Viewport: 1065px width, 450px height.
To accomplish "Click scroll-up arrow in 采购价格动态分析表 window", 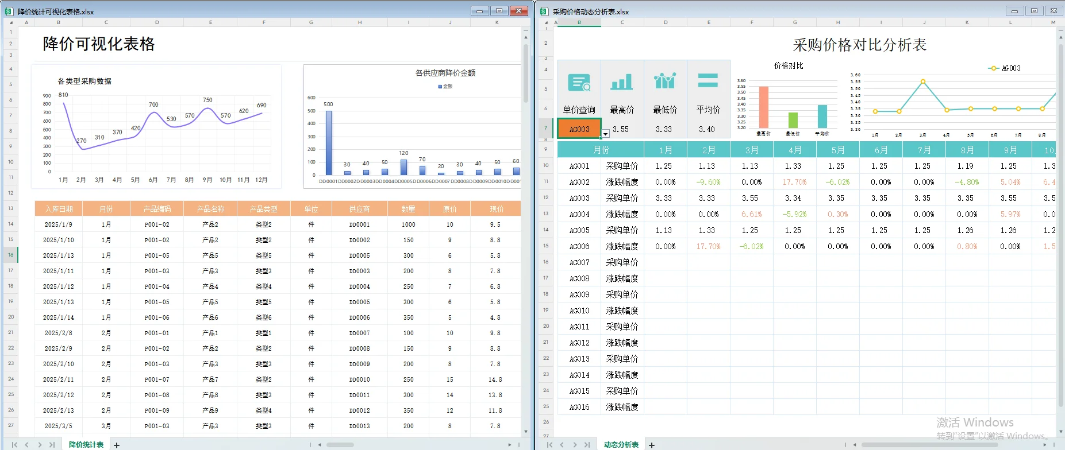I will [1060, 37].
